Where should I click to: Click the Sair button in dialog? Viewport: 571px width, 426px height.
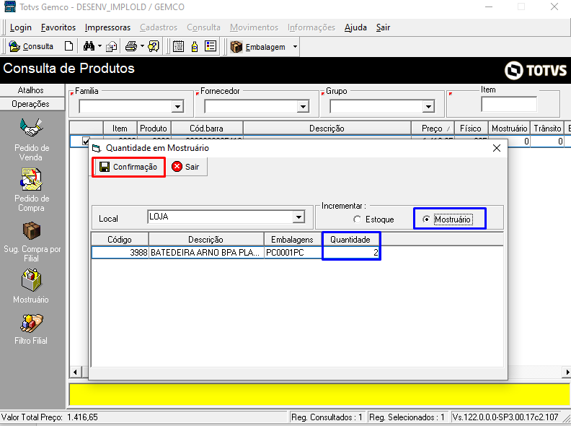click(186, 167)
